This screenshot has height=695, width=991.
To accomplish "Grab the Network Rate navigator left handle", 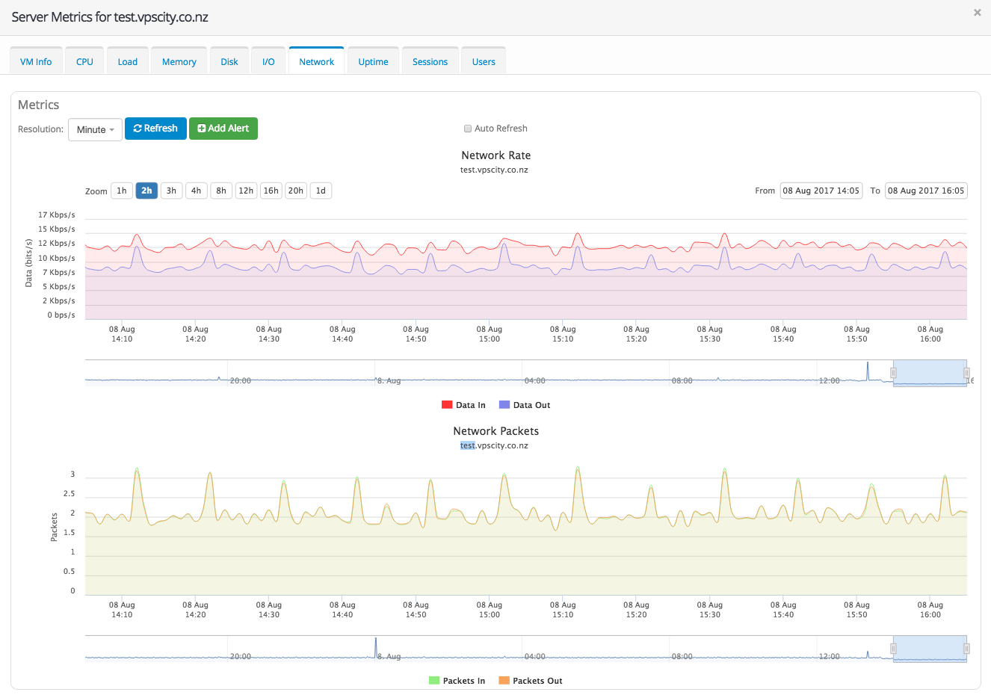I will 893,373.
